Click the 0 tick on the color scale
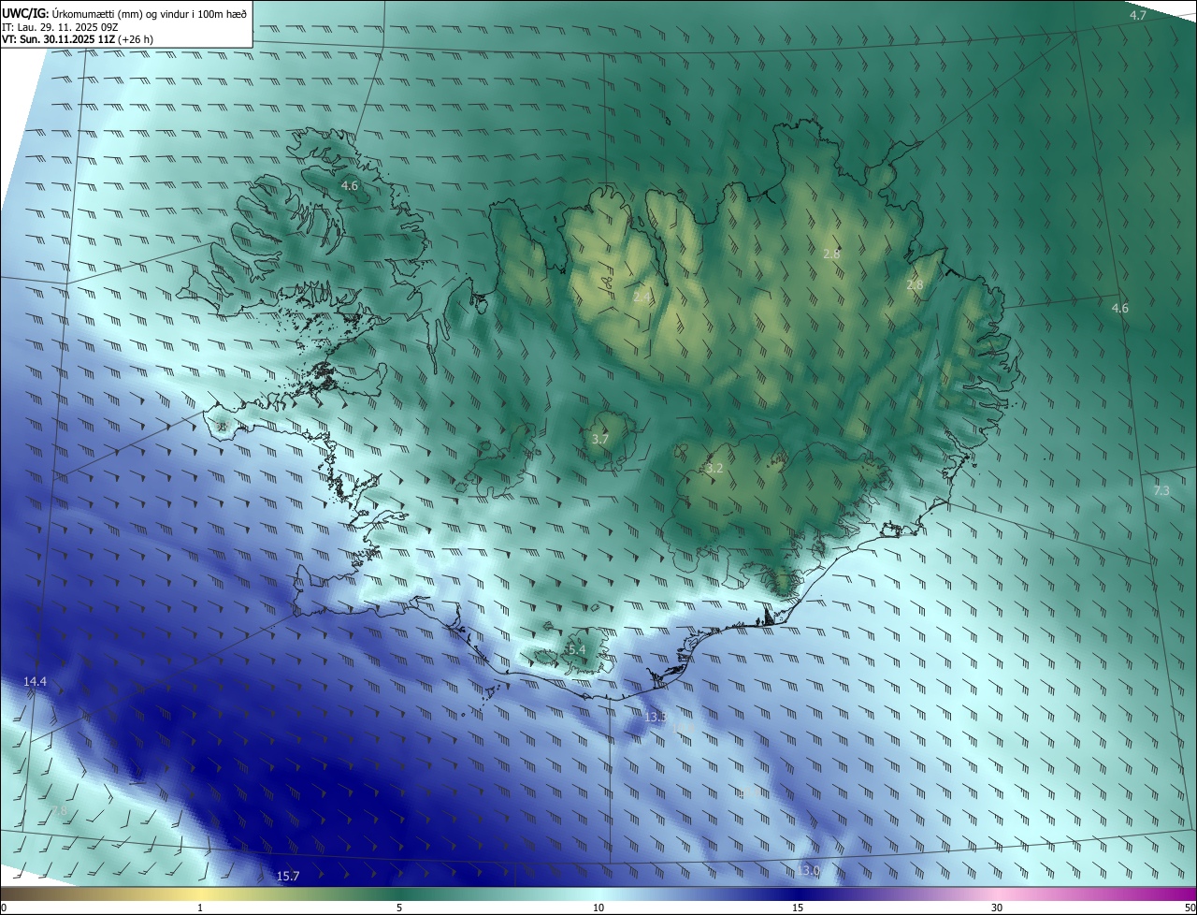 4,908
